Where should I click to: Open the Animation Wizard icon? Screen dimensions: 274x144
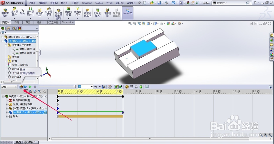pyautogui.click(x=110, y=87)
